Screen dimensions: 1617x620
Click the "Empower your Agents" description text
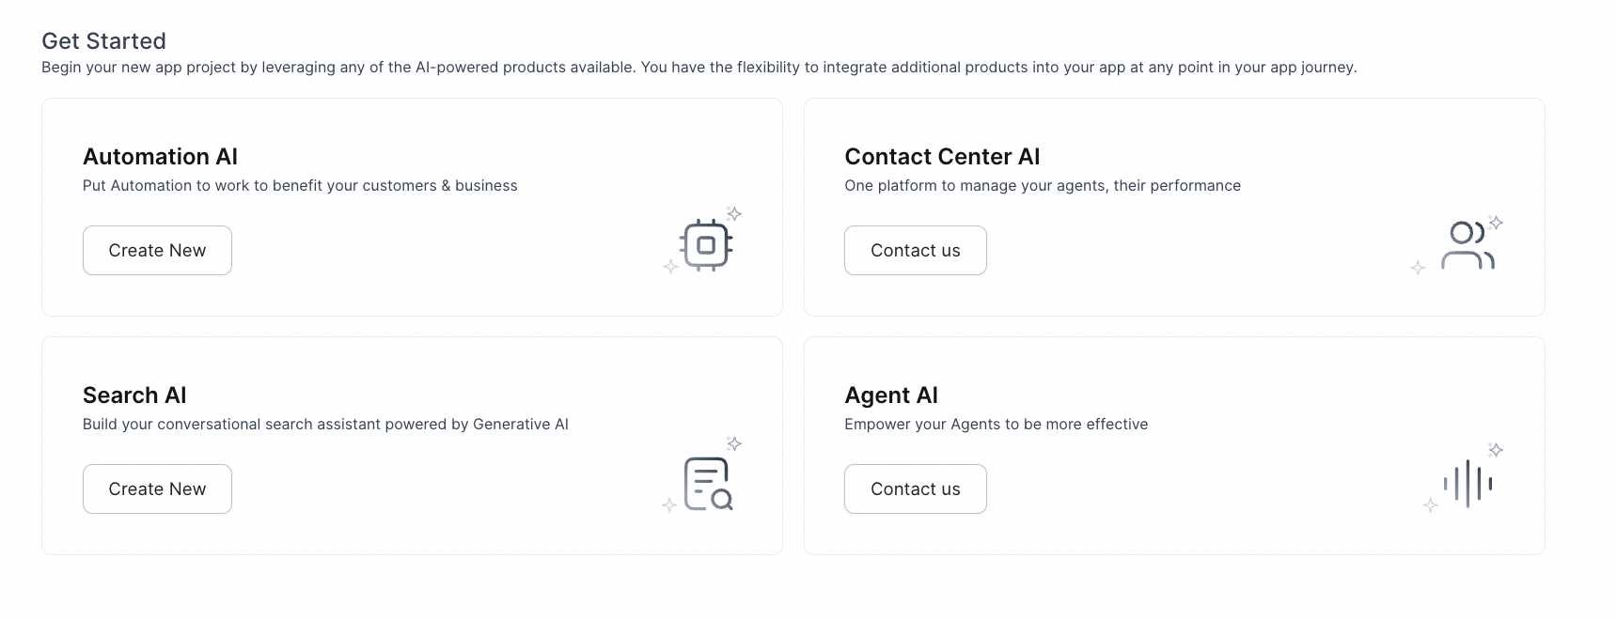coord(996,425)
